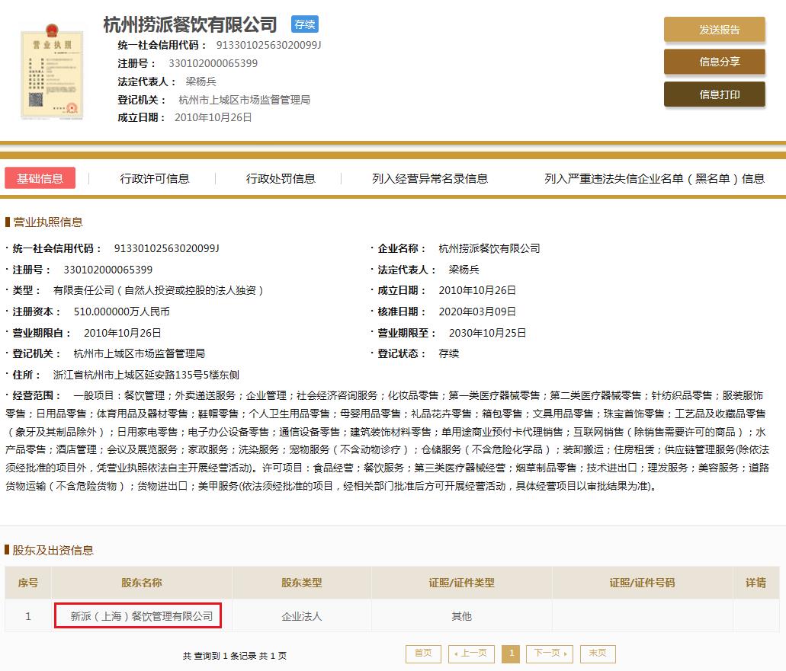Click the 股东类型 column header

(x=301, y=583)
